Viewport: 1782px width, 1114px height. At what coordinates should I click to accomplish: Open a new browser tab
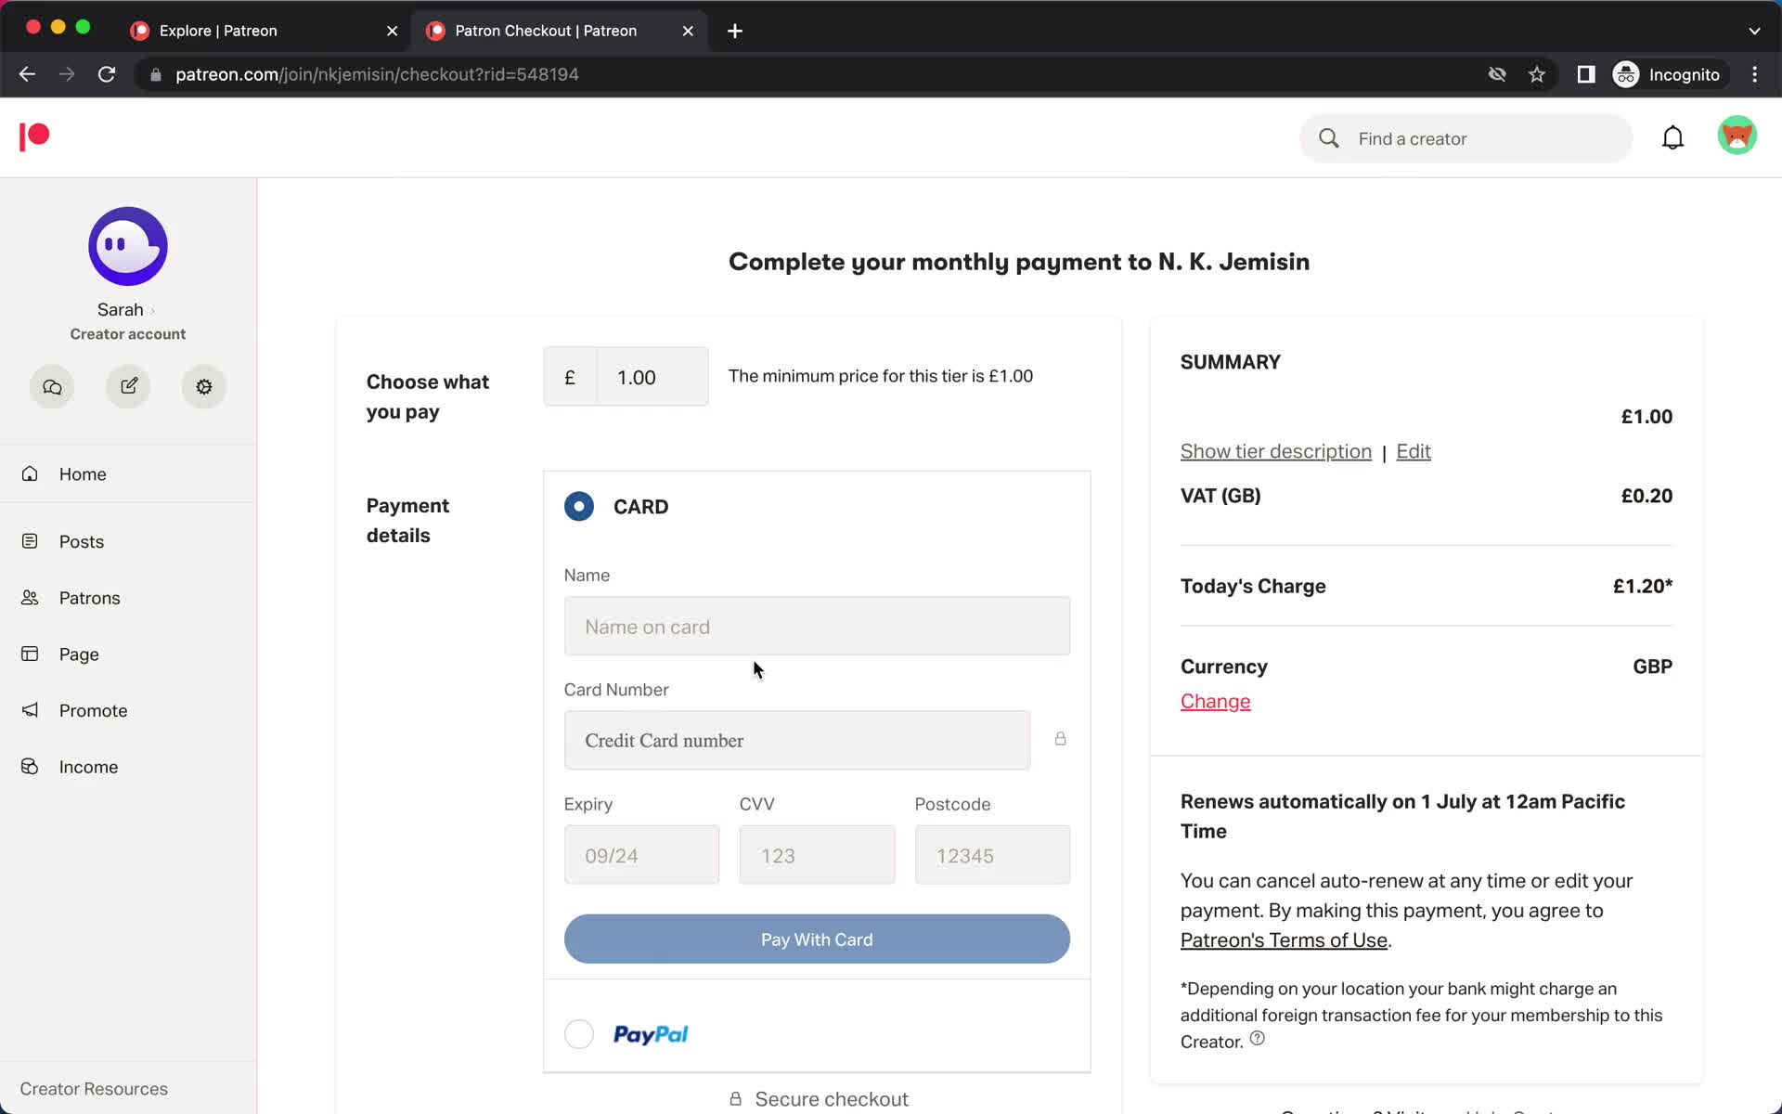(735, 31)
